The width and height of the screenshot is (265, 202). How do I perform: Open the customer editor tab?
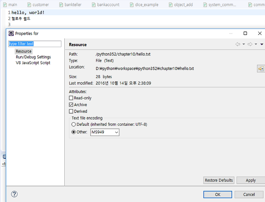click(x=38, y=5)
